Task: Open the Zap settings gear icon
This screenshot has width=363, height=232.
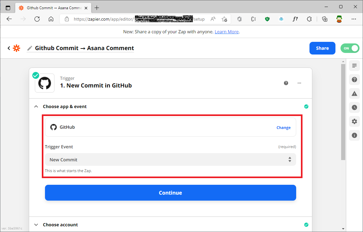Action: pyautogui.click(x=354, y=121)
